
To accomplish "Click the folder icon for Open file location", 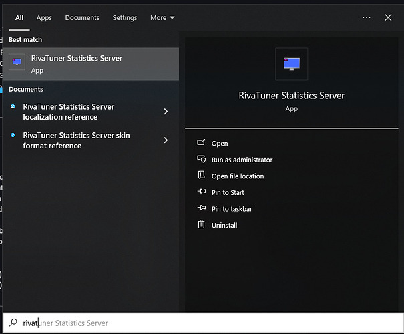I will click(x=201, y=175).
